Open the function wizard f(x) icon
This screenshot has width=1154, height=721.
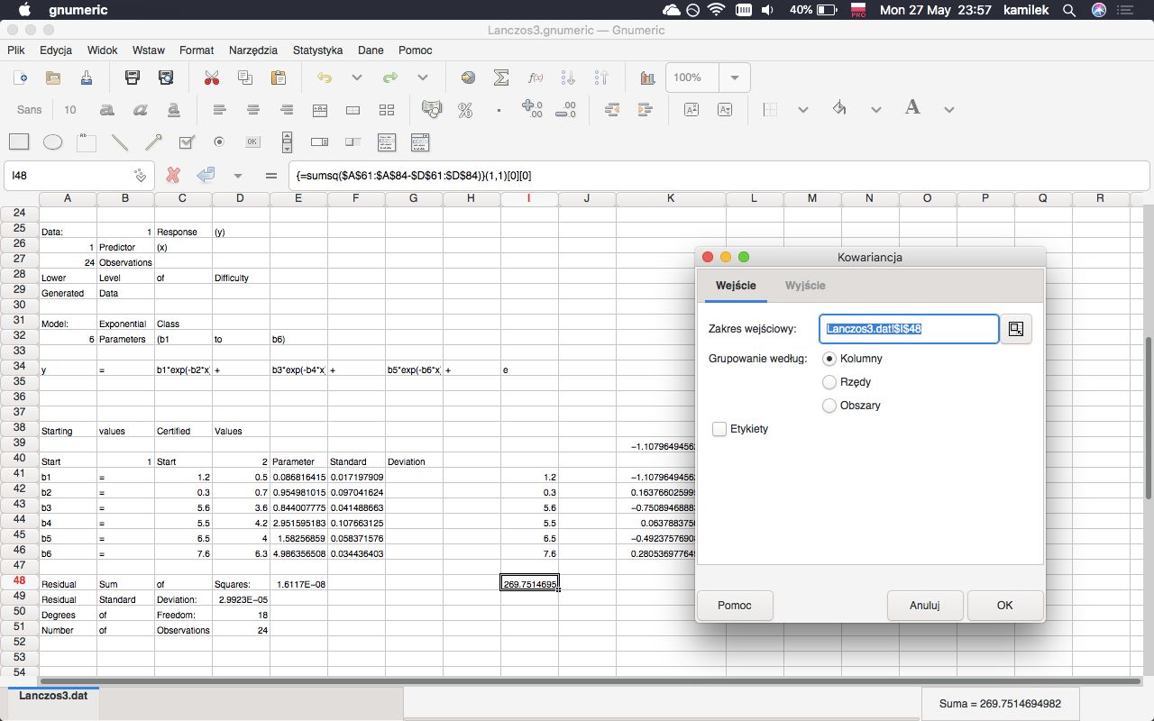coord(535,78)
